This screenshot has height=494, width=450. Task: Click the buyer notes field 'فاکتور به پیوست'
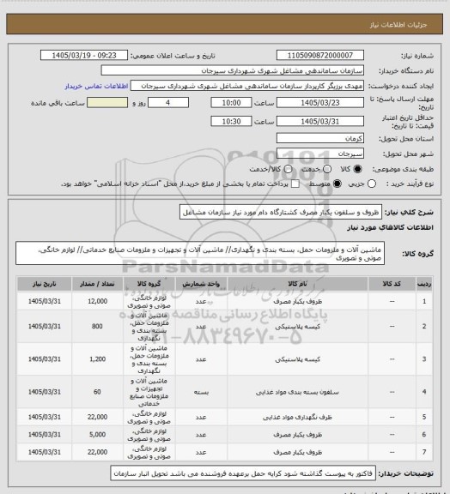click(x=243, y=473)
